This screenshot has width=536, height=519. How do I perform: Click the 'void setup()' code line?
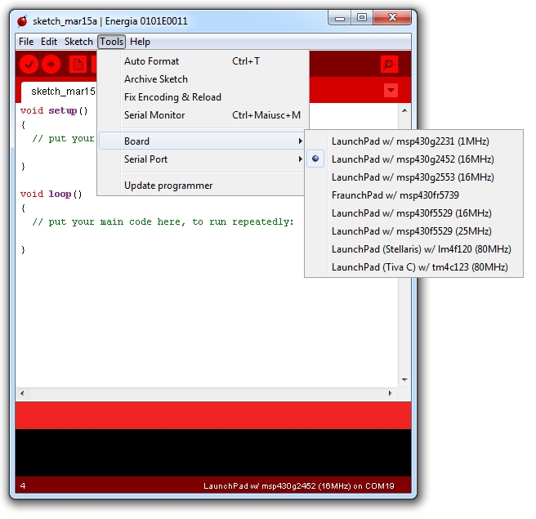point(54,111)
